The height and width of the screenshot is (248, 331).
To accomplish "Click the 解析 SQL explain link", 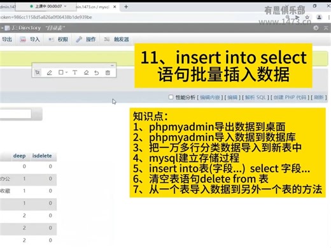I will pyautogui.click(x=255, y=98).
